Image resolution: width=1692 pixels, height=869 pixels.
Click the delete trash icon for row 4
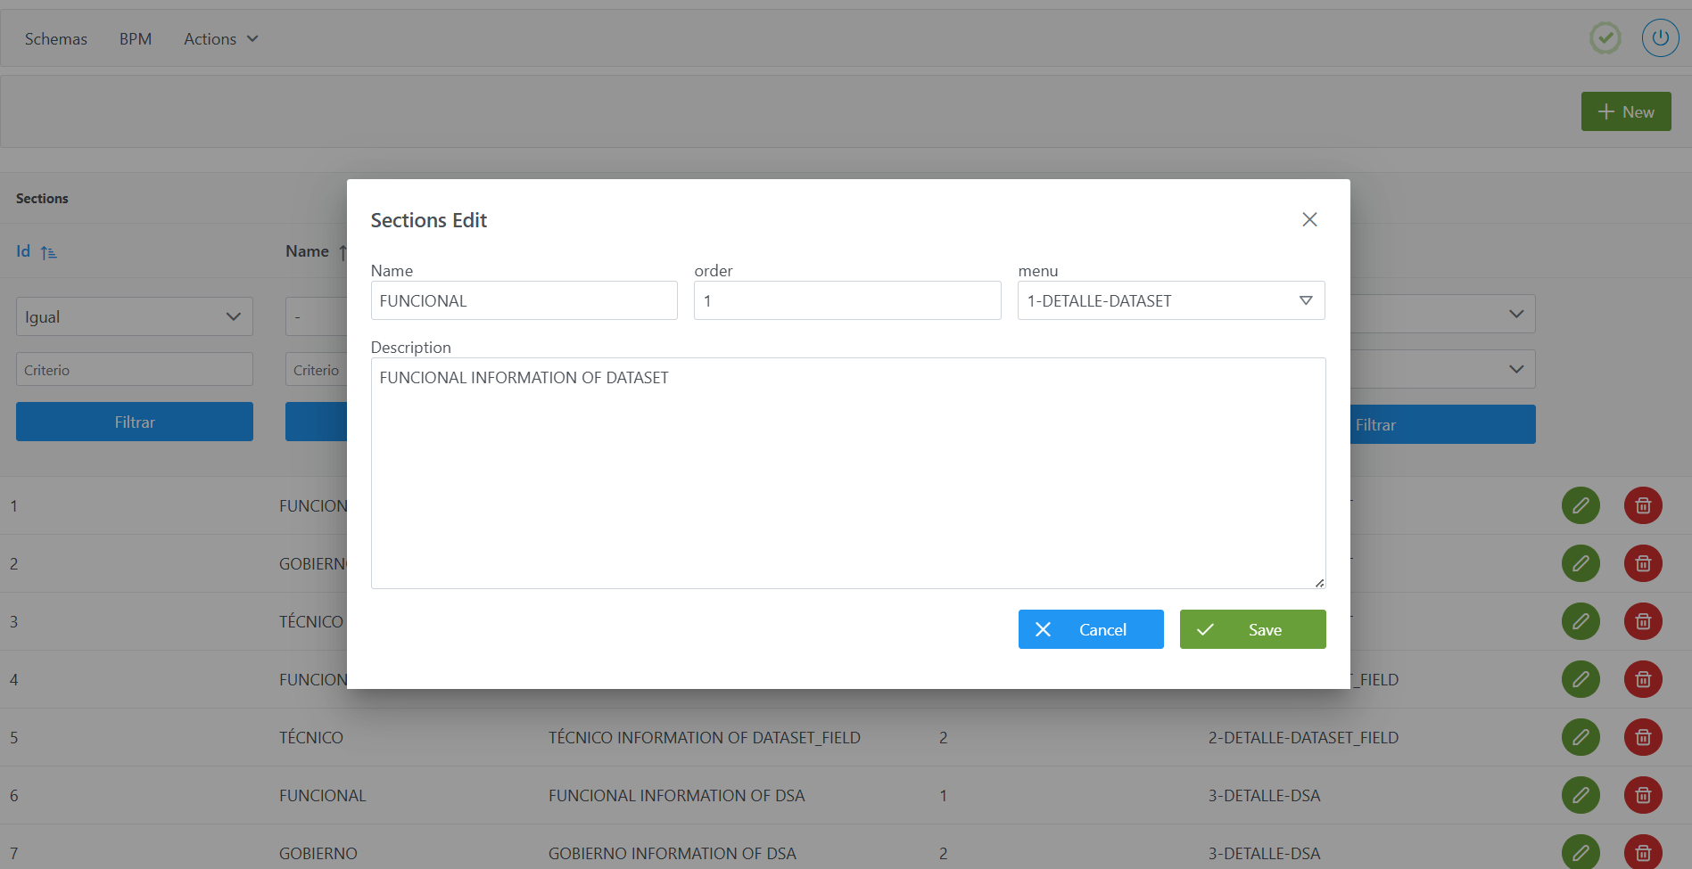[x=1642, y=679]
